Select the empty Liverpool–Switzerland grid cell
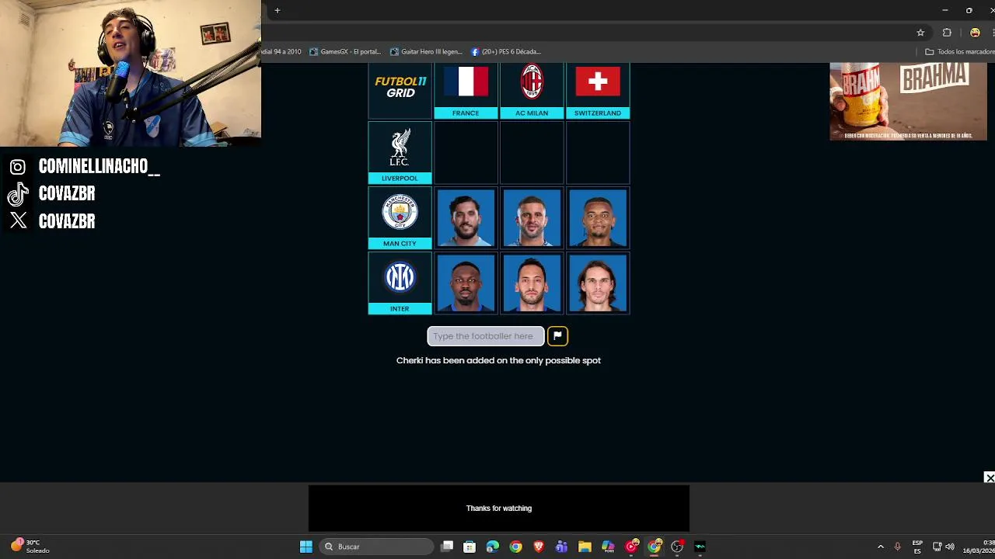 598,153
